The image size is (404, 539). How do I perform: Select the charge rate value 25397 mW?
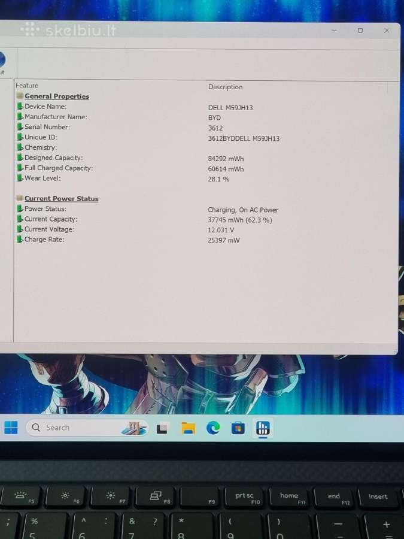coord(223,240)
